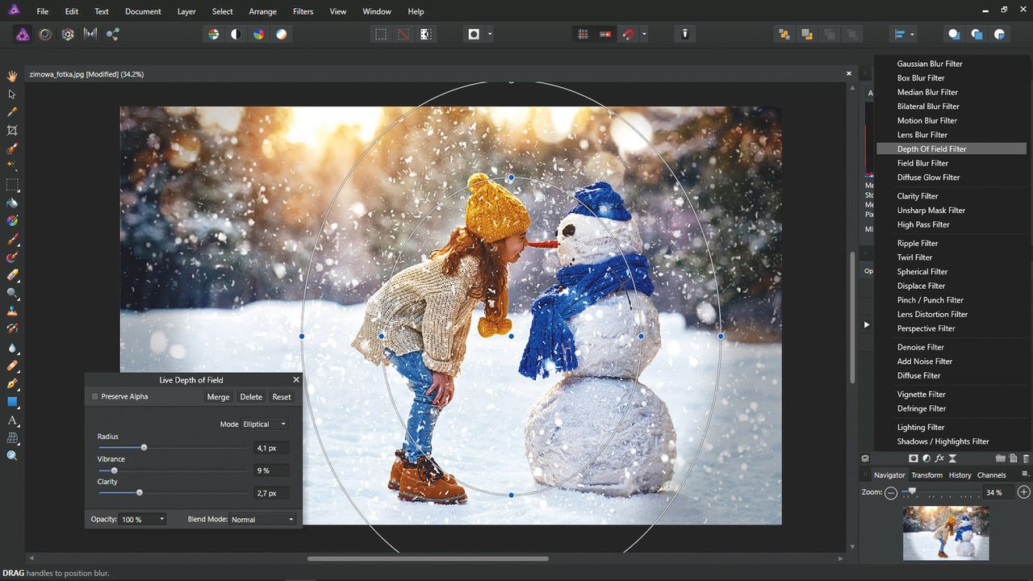Open the File menu
Viewport: 1033px width, 581px height.
coord(43,11)
